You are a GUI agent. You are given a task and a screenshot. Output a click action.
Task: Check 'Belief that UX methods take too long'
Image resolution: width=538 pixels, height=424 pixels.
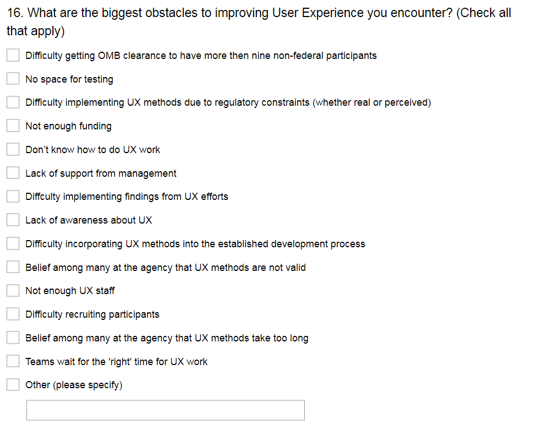point(13,338)
